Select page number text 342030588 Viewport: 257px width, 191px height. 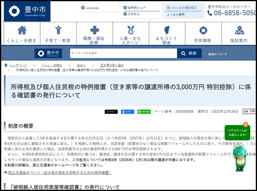(x=184, y=112)
